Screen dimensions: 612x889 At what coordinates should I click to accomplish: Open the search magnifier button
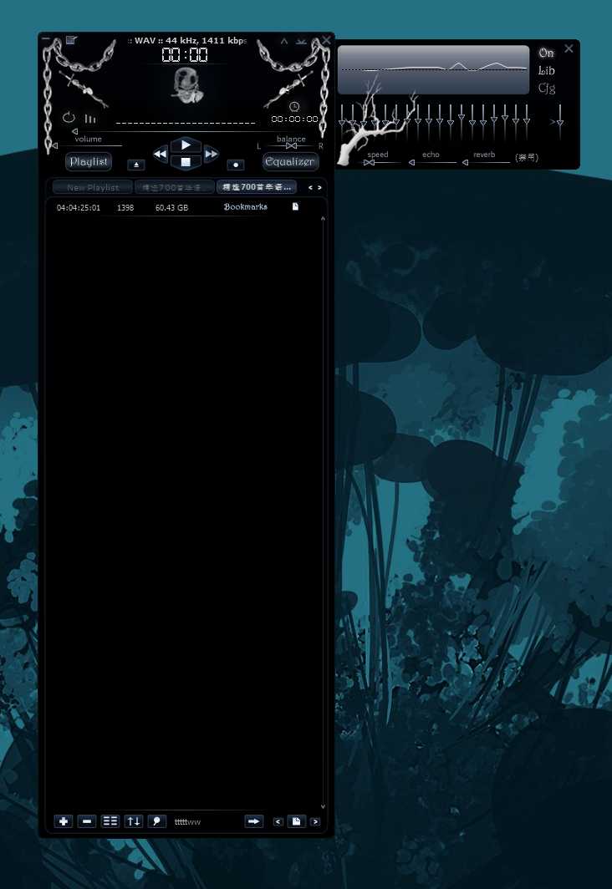click(x=156, y=821)
